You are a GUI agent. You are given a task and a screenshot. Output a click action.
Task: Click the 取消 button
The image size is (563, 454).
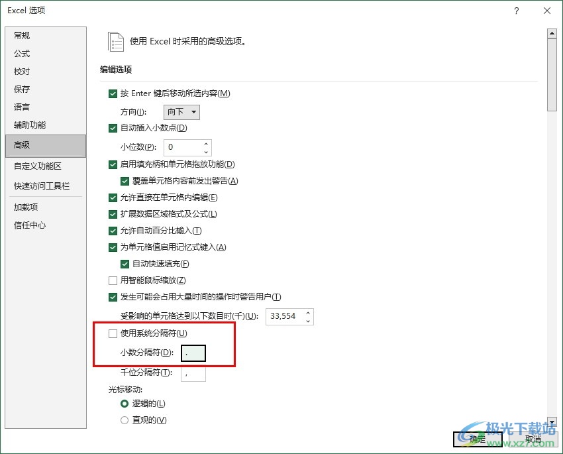click(533, 439)
